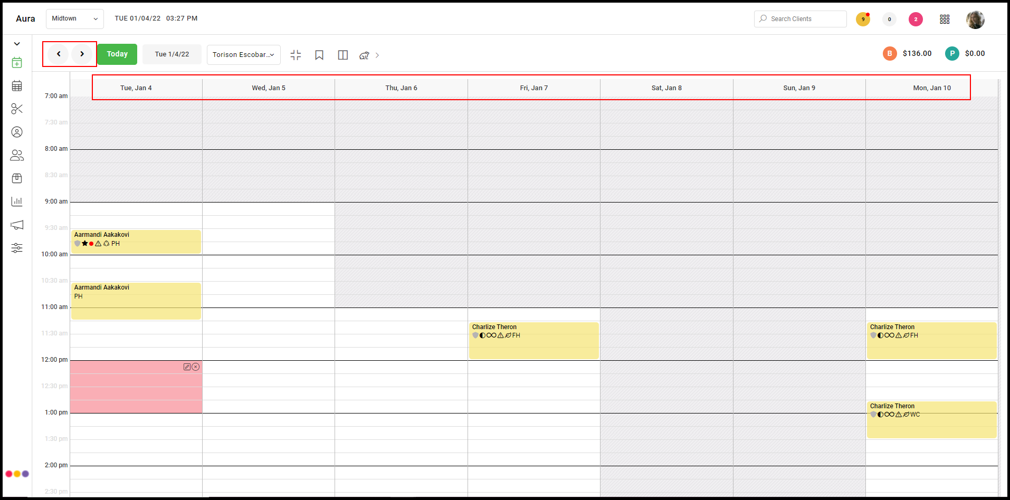Click the bookmark icon in toolbar
The height and width of the screenshot is (500, 1010).
click(319, 55)
